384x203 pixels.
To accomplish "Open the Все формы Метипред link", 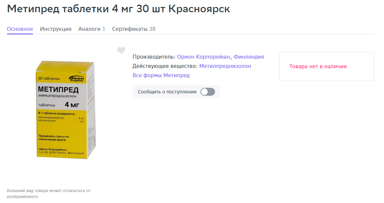I will tap(161, 75).
